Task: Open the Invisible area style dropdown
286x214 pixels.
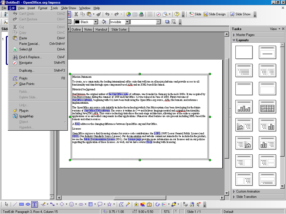Action: click(x=127, y=22)
